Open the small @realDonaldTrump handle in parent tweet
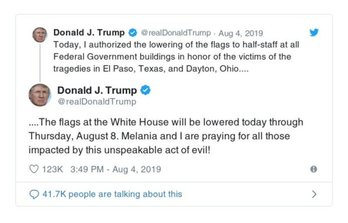Screen dimensions: 348x223 (x=176, y=33)
